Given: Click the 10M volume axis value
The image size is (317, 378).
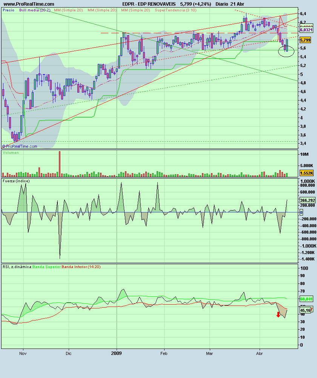Looking at the screenshot, I should (x=304, y=154).
